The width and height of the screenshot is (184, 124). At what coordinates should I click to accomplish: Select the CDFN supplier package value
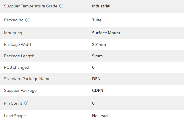coord(98,90)
